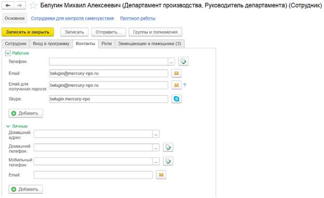This screenshot has height=198, width=324.
Task: Open the Протокол работы link
Action: pos(138,18)
